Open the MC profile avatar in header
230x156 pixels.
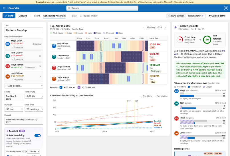226,8
